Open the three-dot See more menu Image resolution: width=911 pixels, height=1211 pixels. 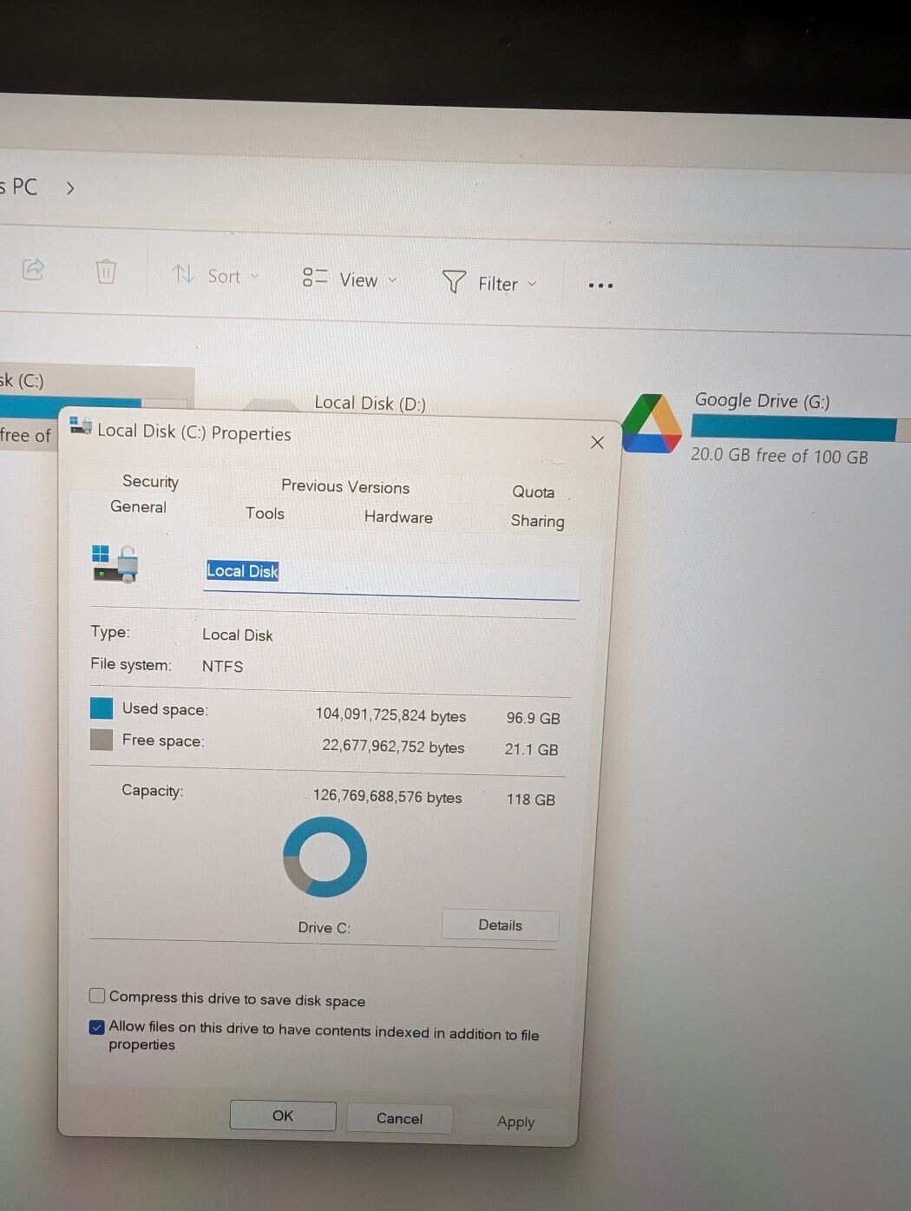click(600, 286)
